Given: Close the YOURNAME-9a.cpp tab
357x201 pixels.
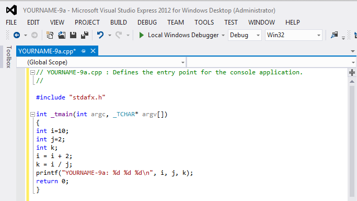Looking at the screenshot, I should point(93,51).
